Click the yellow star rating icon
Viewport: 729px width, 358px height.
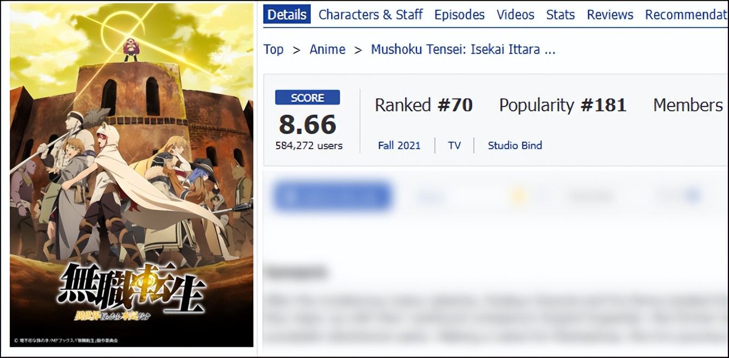(x=519, y=197)
